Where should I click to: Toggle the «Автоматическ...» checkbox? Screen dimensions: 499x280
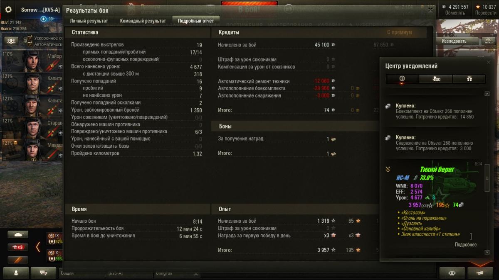pyautogui.click(x=30, y=44)
